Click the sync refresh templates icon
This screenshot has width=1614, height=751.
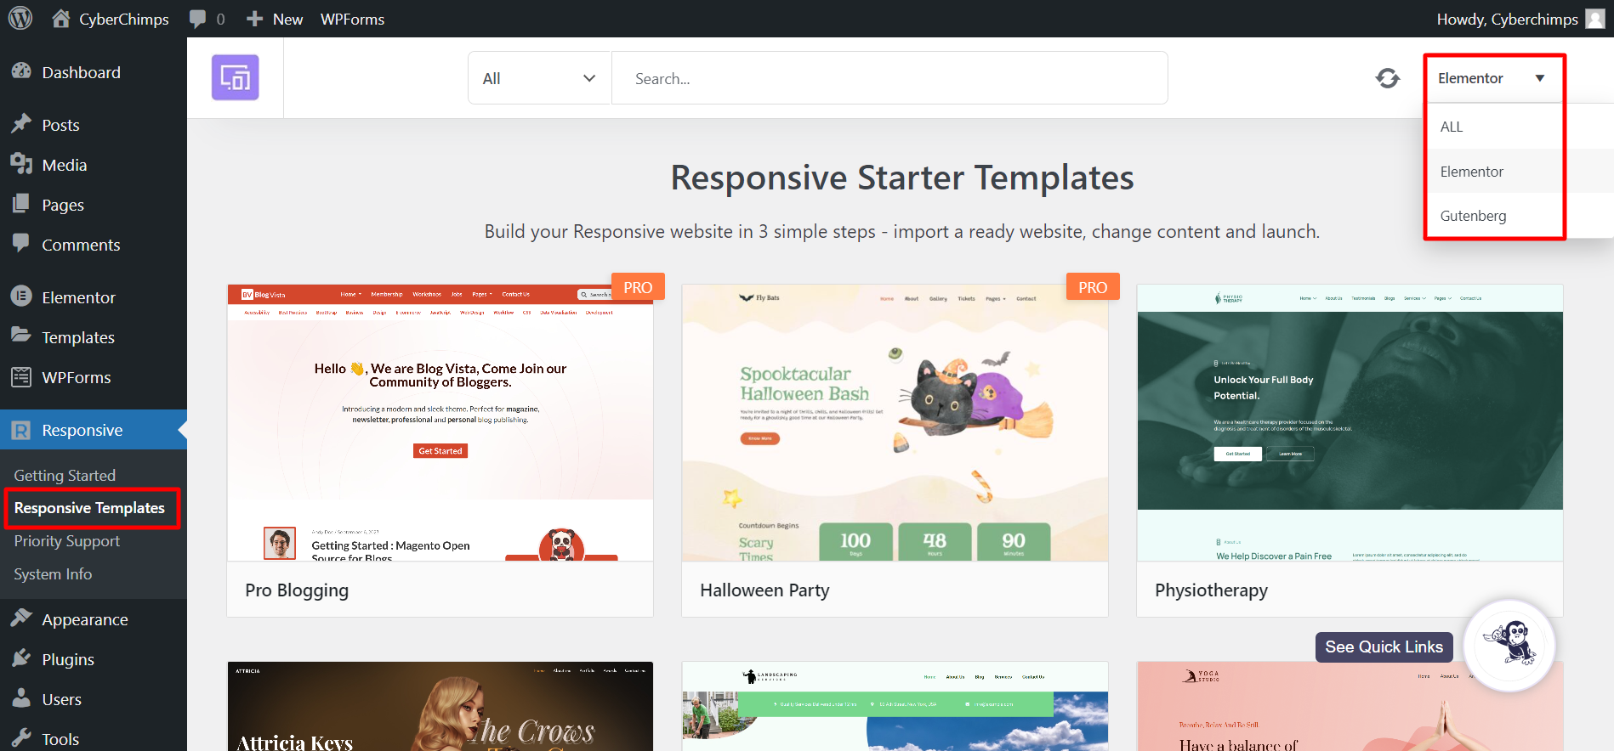coord(1388,78)
